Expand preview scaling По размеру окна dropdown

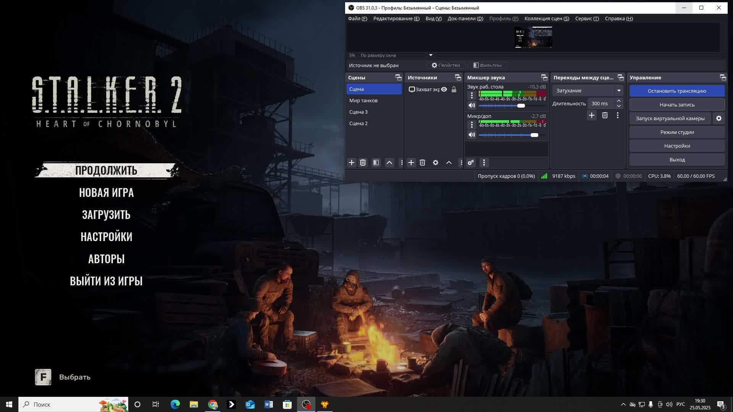click(x=431, y=55)
